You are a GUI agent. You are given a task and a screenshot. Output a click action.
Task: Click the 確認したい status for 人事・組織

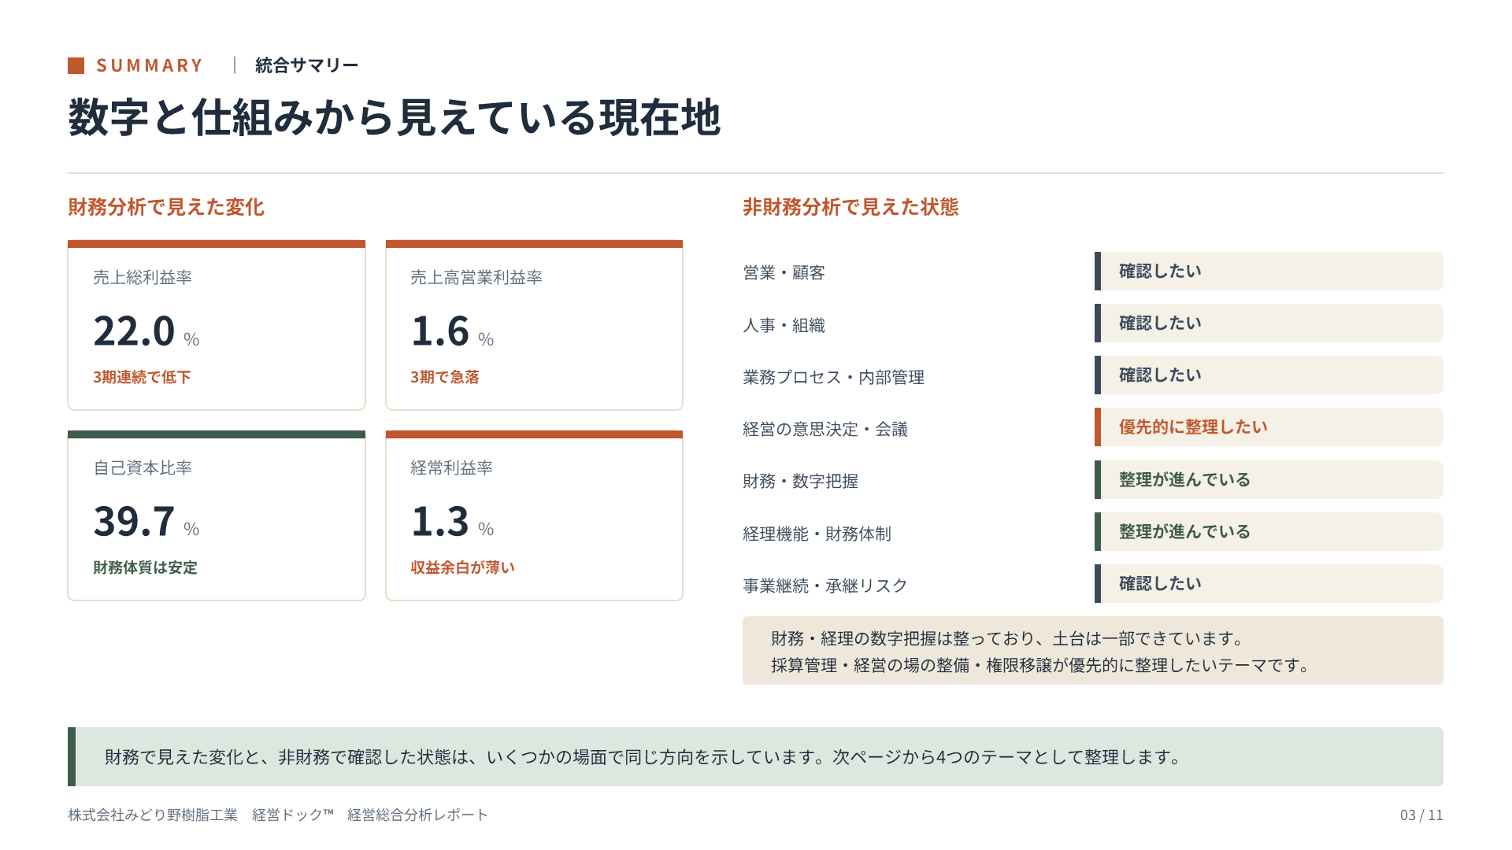coord(1269,323)
